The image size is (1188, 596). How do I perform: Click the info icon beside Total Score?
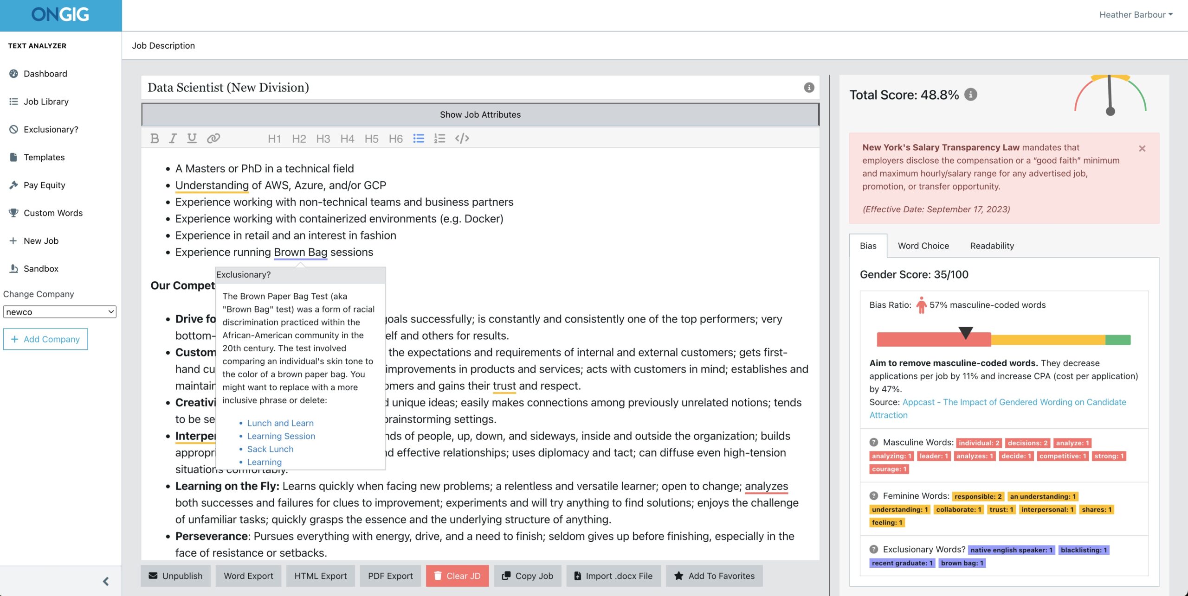pos(971,95)
